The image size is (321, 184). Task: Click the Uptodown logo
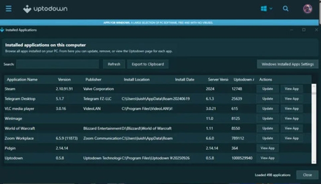click(45, 9)
